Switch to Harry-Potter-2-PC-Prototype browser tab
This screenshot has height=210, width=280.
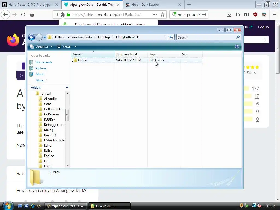pyautogui.click(x=31, y=5)
